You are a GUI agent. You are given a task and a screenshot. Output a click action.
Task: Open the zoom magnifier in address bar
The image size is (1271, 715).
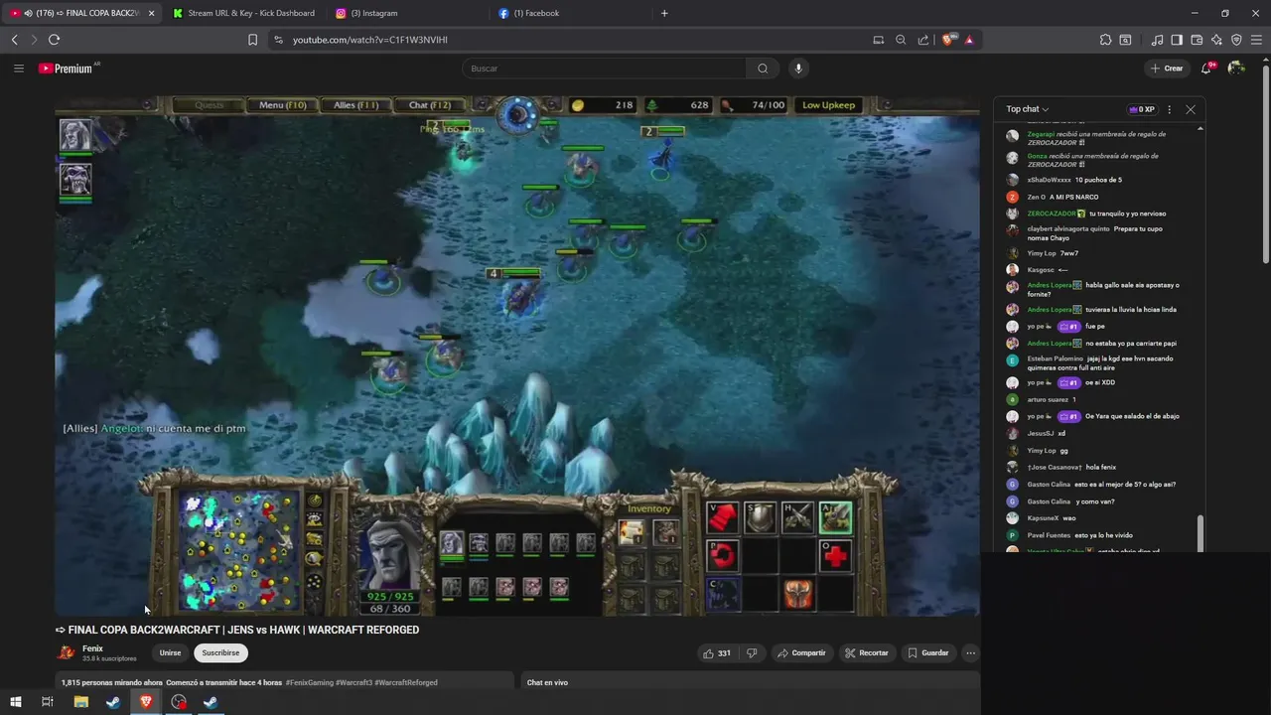tap(901, 40)
